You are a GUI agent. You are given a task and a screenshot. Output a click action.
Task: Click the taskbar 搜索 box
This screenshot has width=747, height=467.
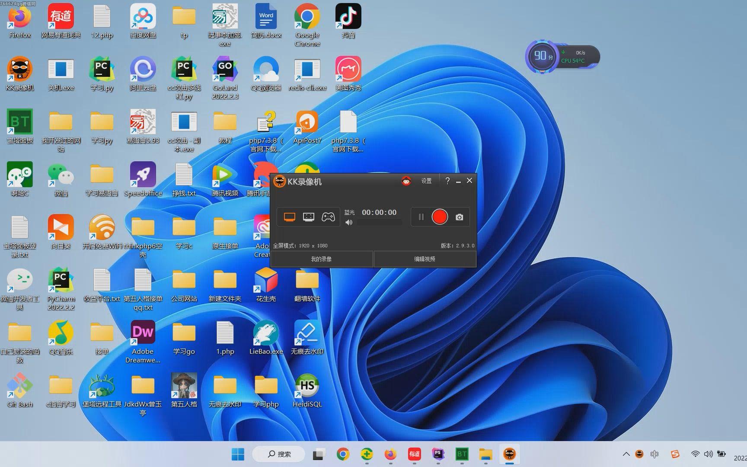tap(279, 454)
